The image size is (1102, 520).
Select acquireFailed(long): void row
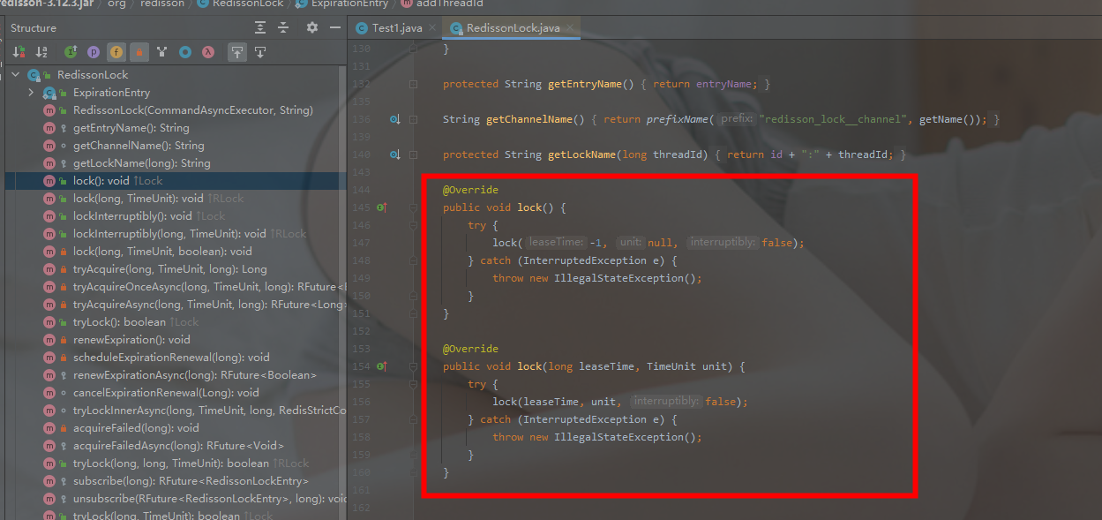coord(176,428)
